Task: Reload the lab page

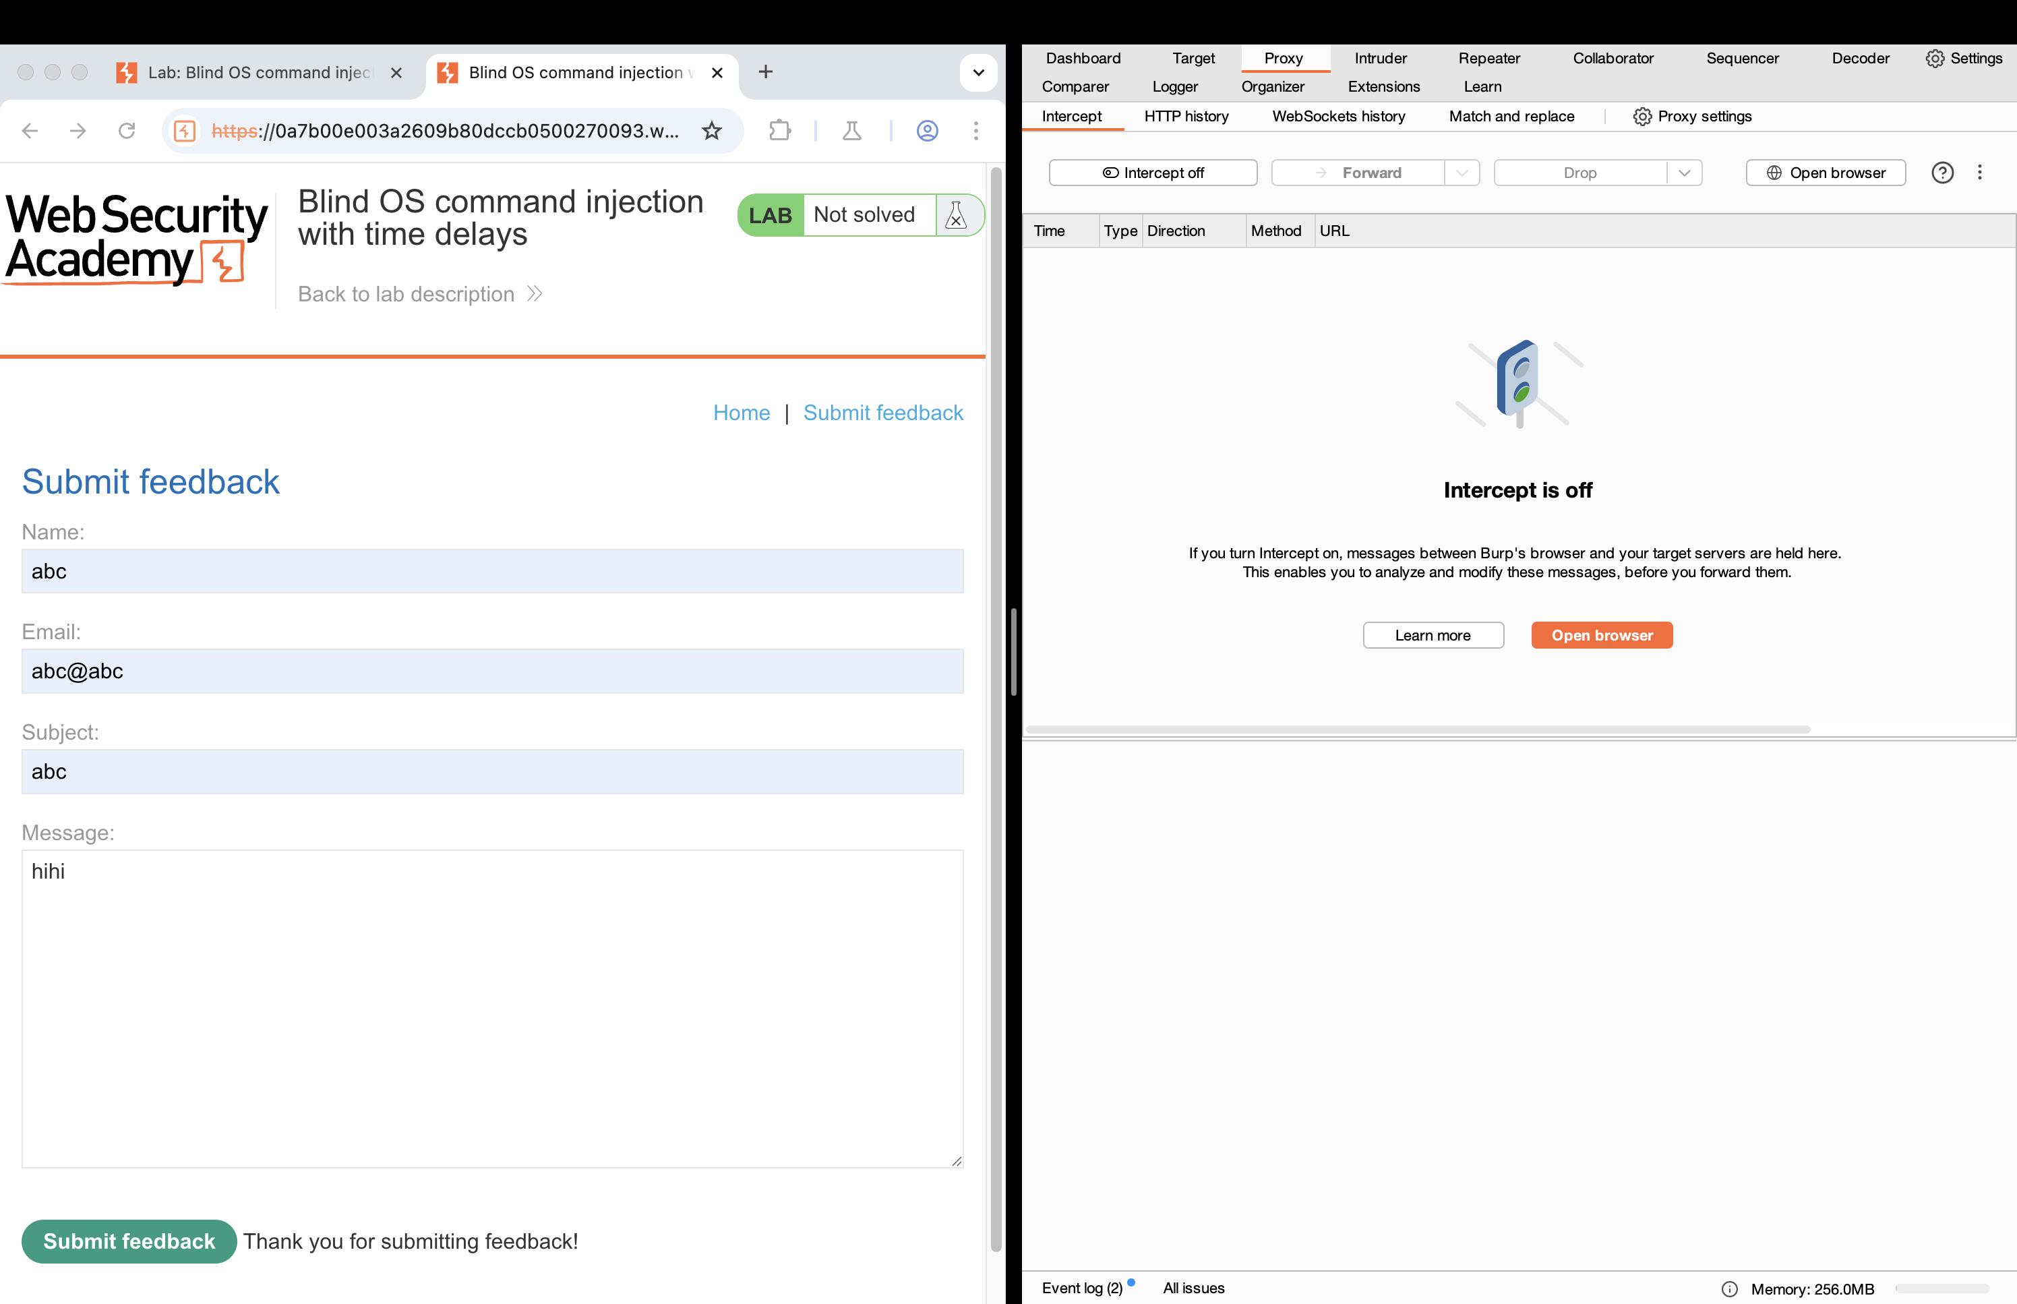Action: [x=127, y=130]
